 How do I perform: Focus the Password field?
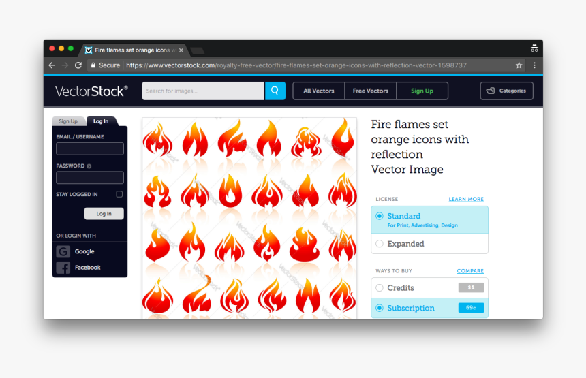point(90,177)
